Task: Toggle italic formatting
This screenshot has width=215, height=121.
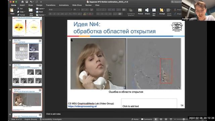Action: [54, 14]
